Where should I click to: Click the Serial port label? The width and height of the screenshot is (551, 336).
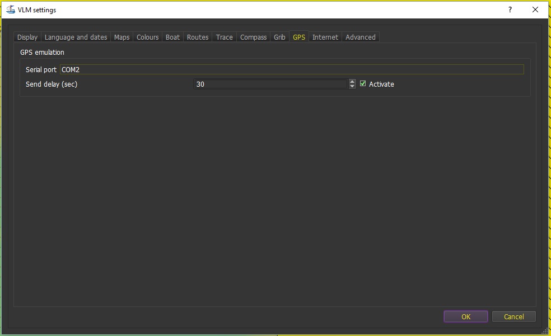point(41,69)
